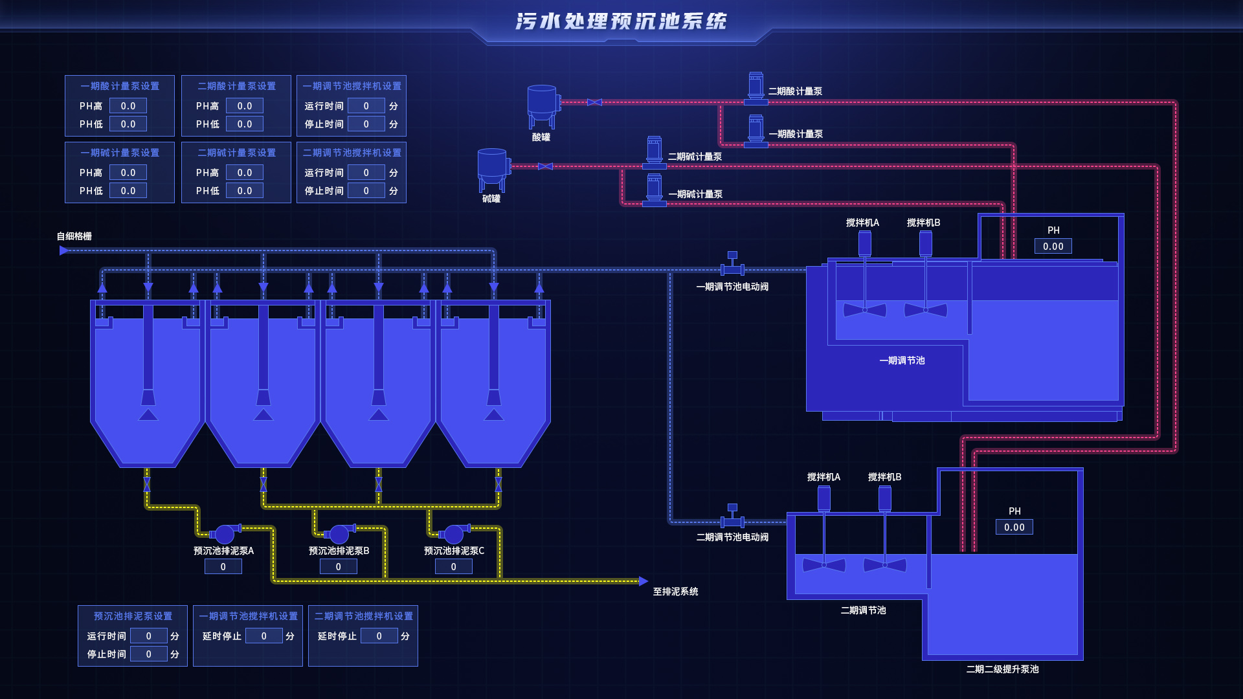The image size is (1243, 699).
Task: Click the acid tank (酸罐) icon
Action: coord(542,105)
